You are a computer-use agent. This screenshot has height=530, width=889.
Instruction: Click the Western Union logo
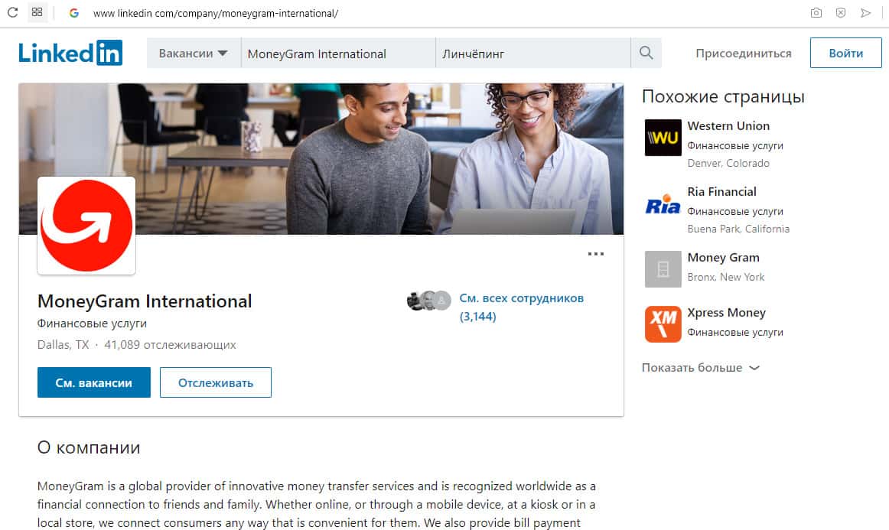tap(663, 137)
